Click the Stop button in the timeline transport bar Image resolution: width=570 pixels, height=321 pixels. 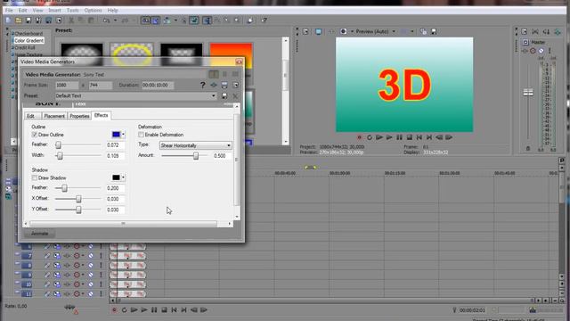click(x=164, y=310)
